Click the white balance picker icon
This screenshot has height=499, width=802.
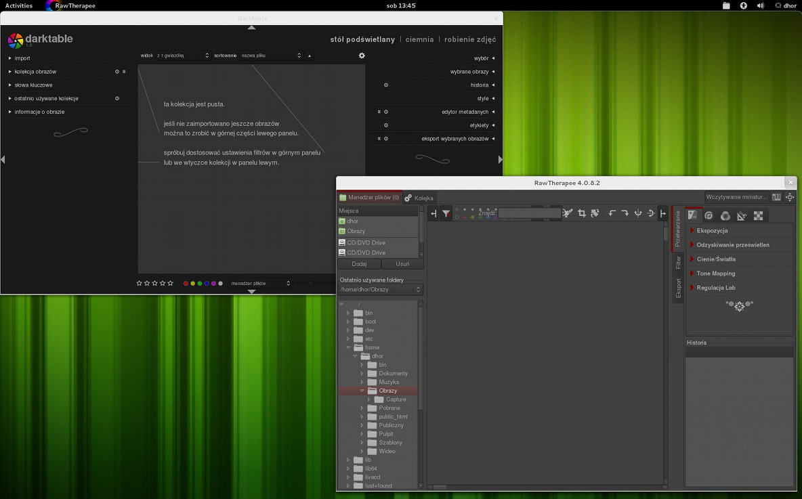567,213
